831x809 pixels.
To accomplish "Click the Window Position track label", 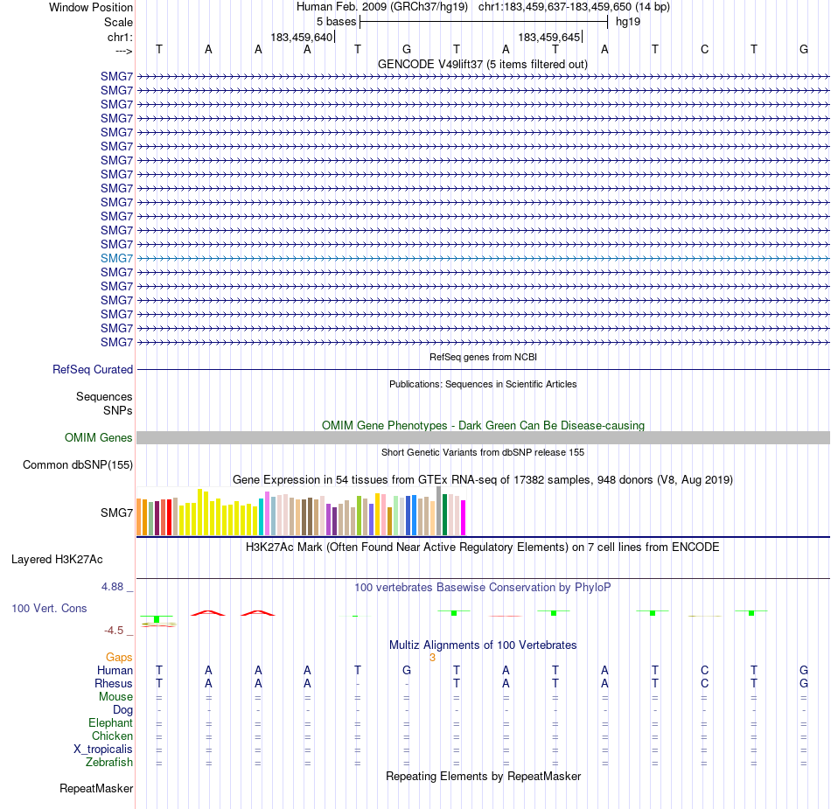I will click(91, 7).
